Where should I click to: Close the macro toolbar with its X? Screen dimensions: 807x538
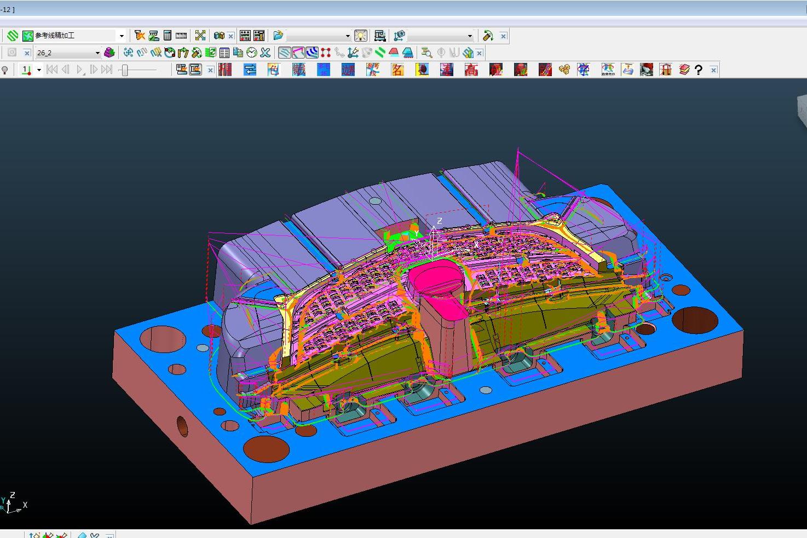pos(713,70)
